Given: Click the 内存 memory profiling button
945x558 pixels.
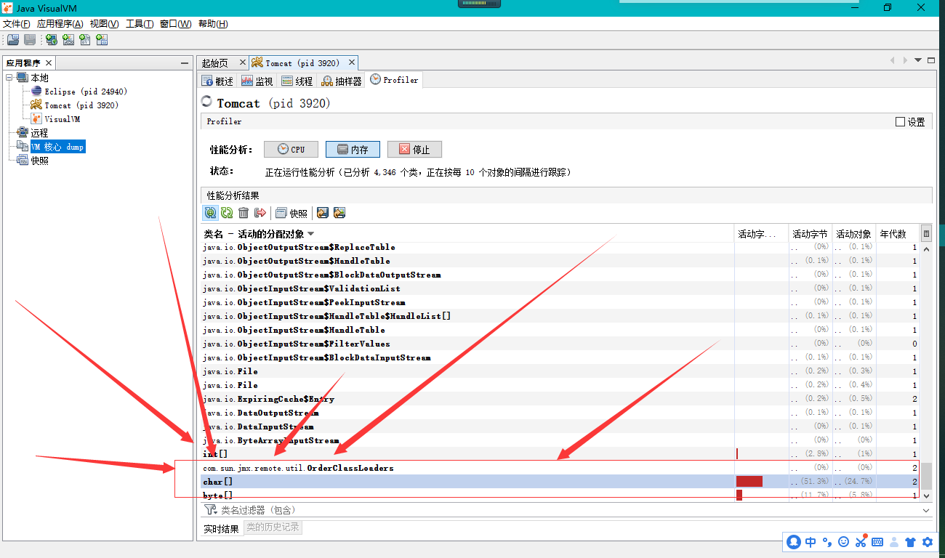Looking at the screenshot, I should click(353, 149).
